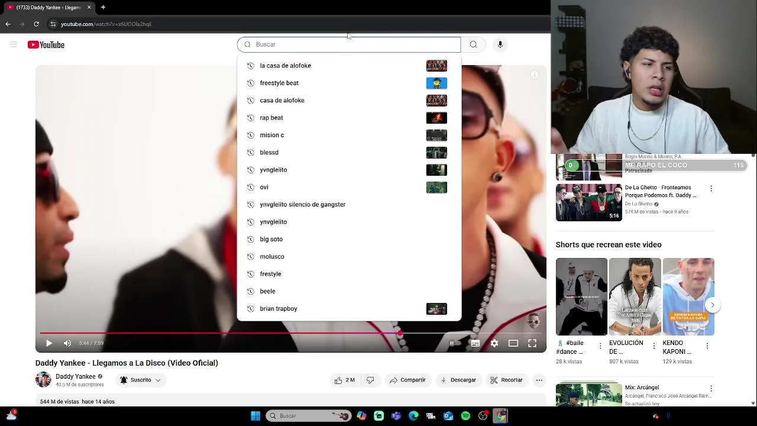The height and width of the screenshot is (426, 757).
Task: Open options for 'KENDO KAPONI' Short
Action: point(707,346)
